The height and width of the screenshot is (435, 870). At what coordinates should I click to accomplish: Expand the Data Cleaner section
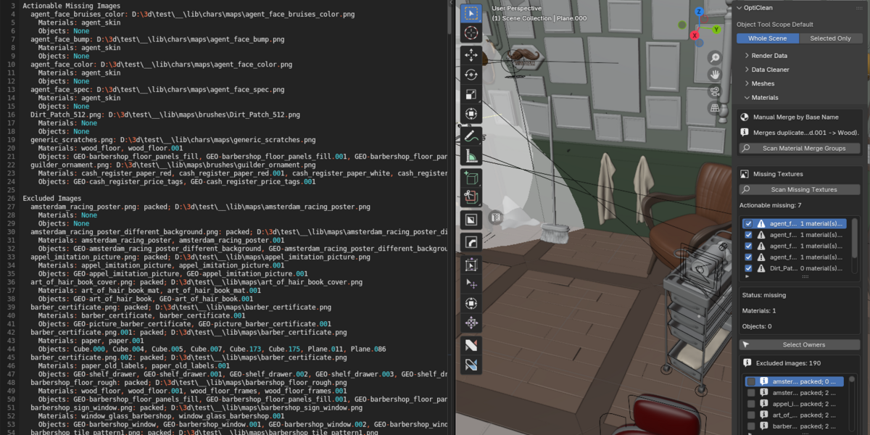(x=768, y=70)
